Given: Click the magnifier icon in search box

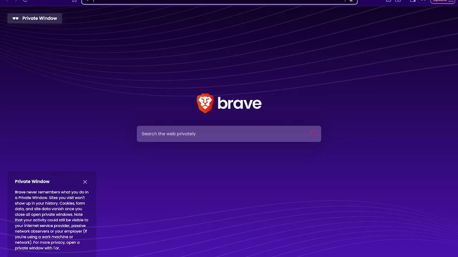Looking at the screenshot, I should [x=313, y=133].
